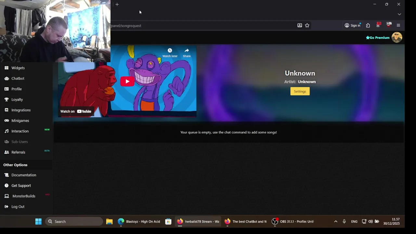
Task: Open the Loyalty sidebar section
Action: pyautogui.click(x=17, y=99)
